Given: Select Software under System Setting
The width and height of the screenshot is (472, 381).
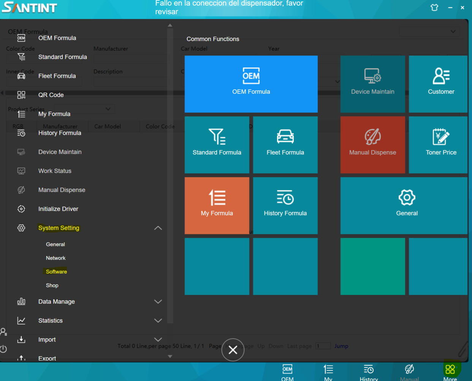Looking at the screenshot, I should (56, 272).
